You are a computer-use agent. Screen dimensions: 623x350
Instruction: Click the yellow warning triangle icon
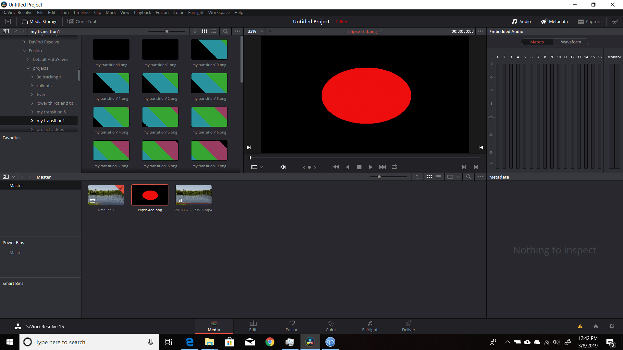point(580,326)
